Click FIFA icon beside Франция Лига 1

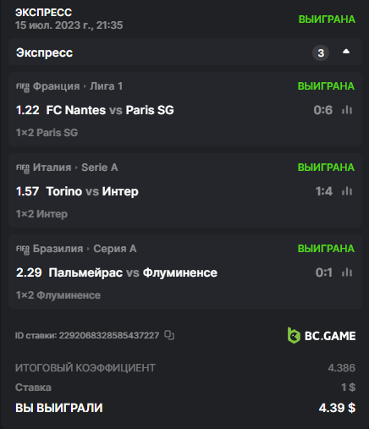tap(23, 87)
